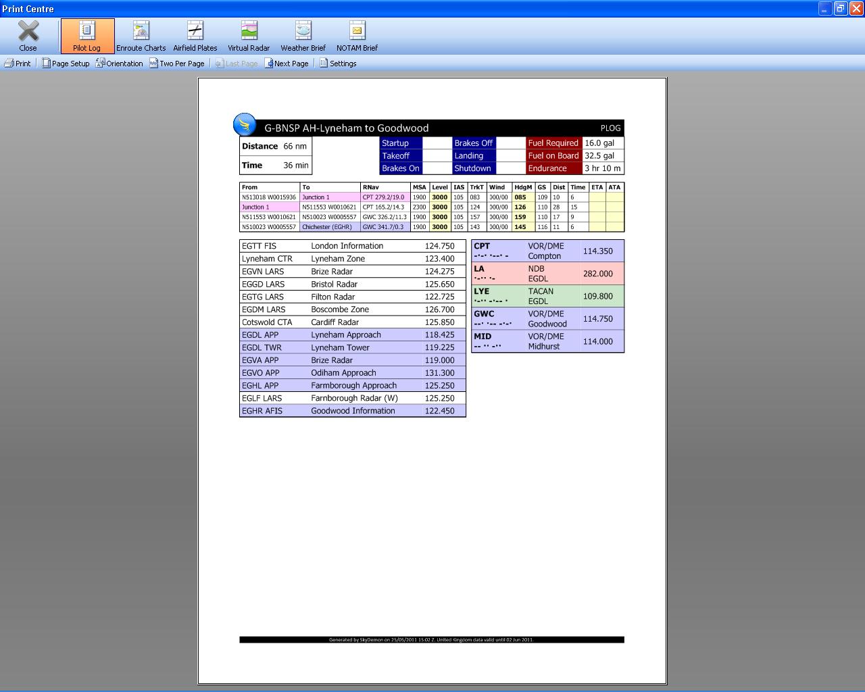Show the Virtual Radar view

click(249, 31)
